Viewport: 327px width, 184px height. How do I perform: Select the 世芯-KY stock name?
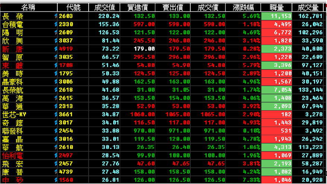point(14,114)
